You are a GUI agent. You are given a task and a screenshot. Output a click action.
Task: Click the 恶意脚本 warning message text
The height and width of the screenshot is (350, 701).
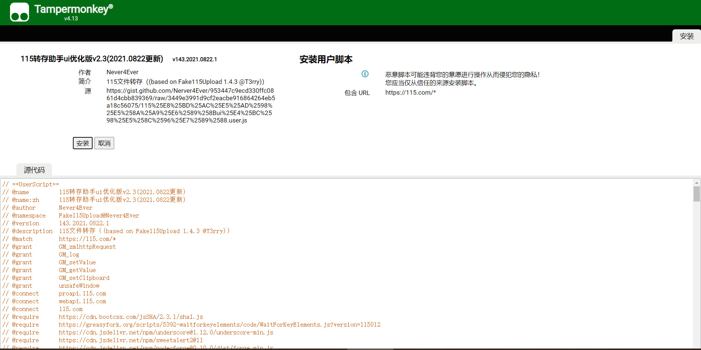(x=462, y=79)
